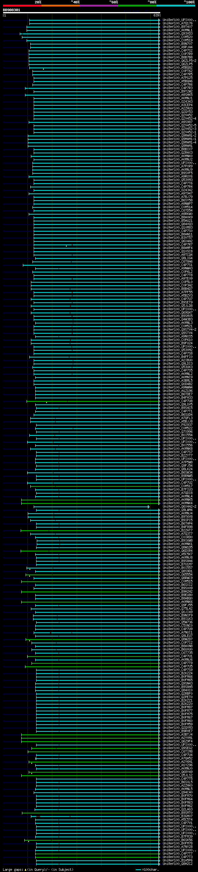Viewport: 198px width, 872px height.
Task: Select hit UniRef100_C0M522
Action: (177, 428)
